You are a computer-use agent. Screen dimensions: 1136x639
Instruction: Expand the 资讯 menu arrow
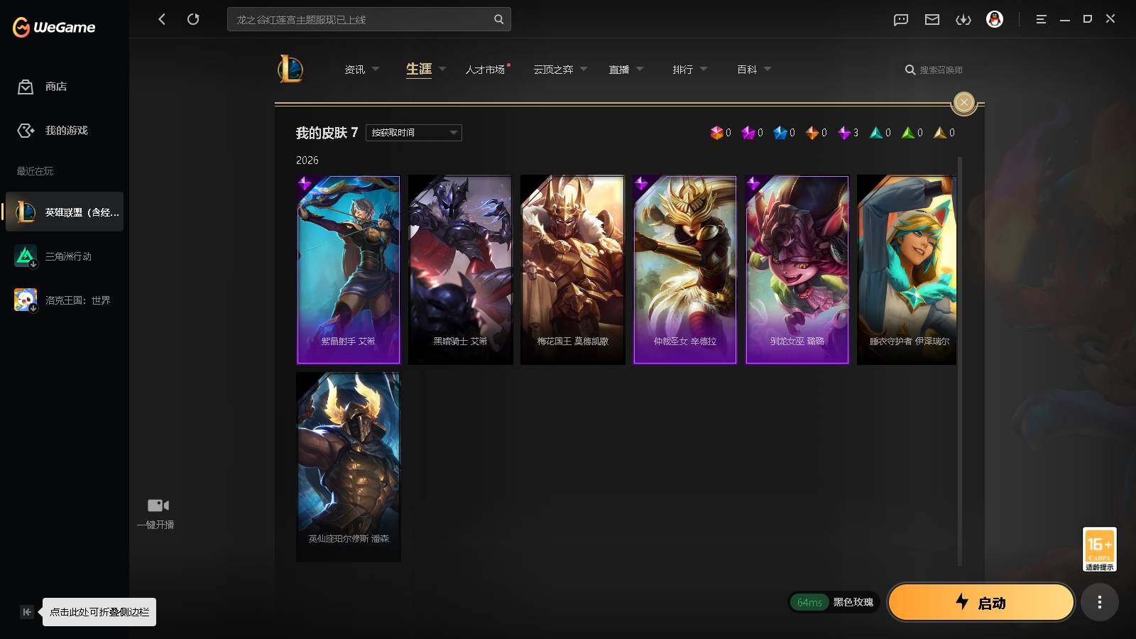376,69
